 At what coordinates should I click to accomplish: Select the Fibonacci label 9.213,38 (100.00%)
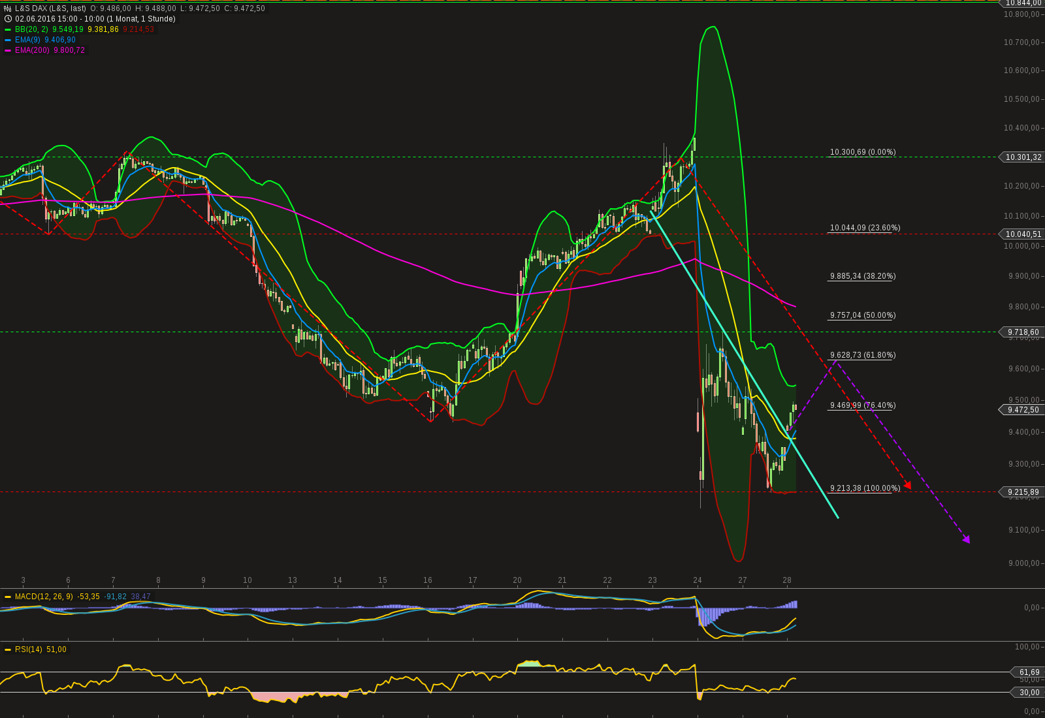tap(865, 488)
